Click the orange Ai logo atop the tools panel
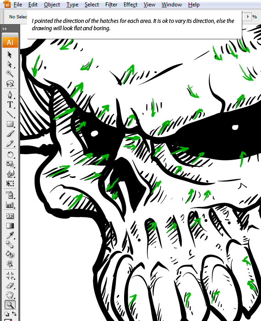The height and width of the screenshot is (321, 261). pos(10,42)
